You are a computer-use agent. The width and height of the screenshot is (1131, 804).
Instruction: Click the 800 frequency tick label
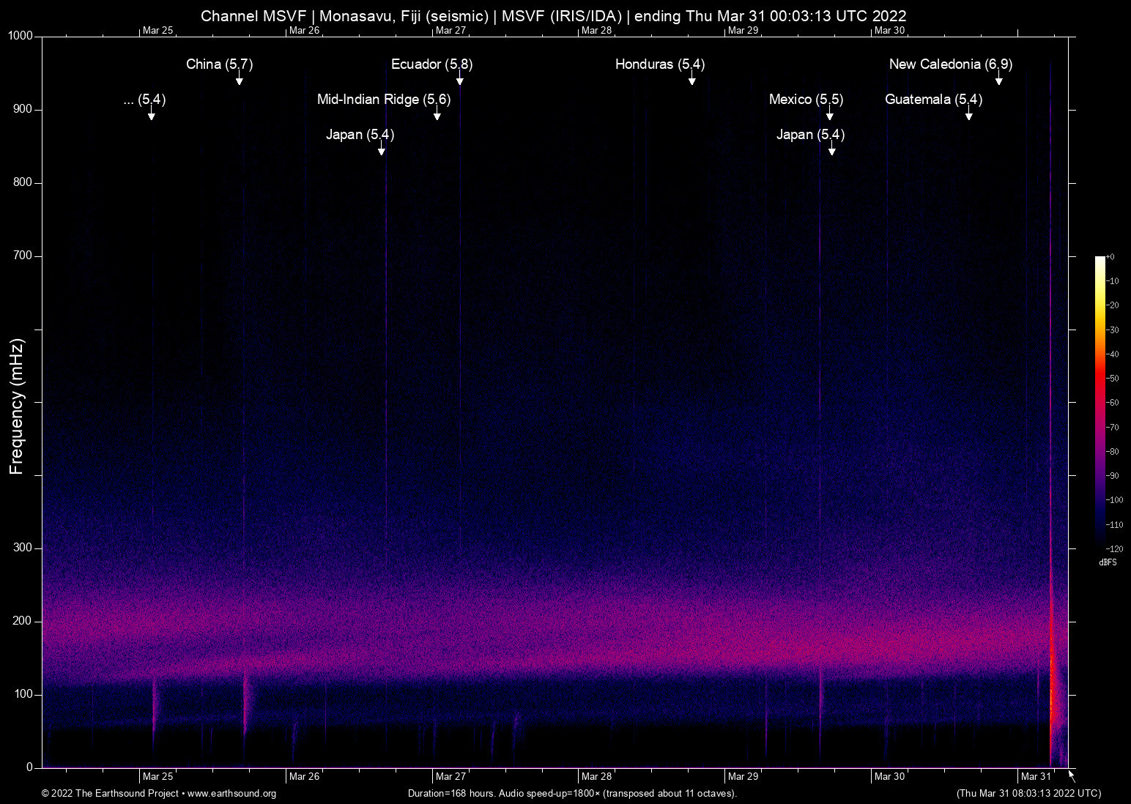click(x=23, y=182)
